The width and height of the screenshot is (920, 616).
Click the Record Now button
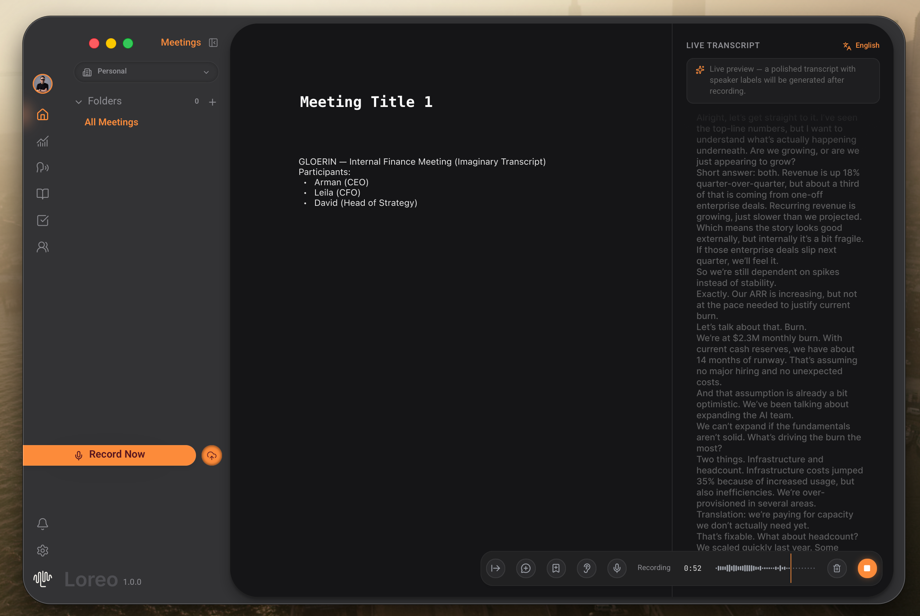[x=109, y=455]
